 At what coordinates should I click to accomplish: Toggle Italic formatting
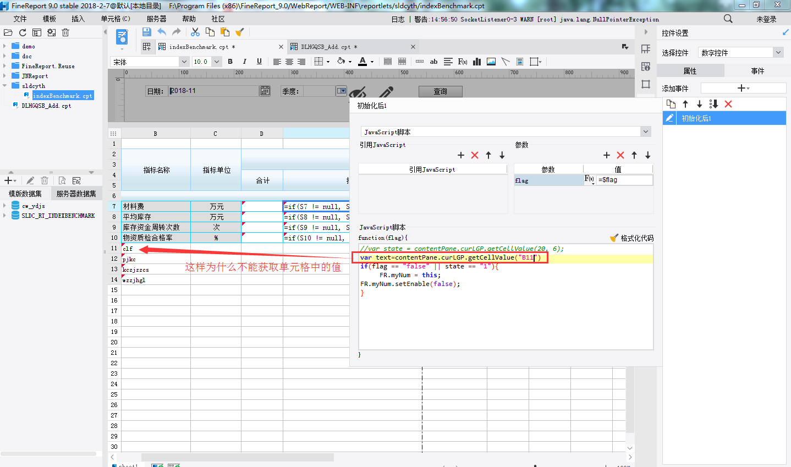coord(244,62)
